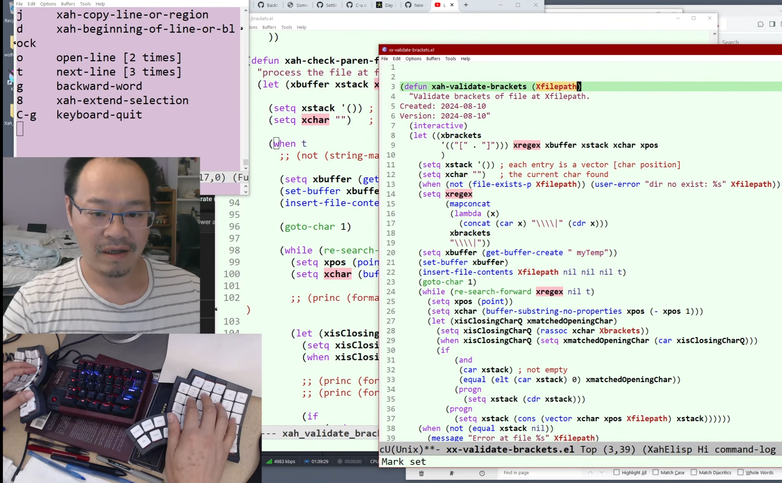782x483 pixels.
Task: Click the 00:00:00 recording time indicator
Action: coord(349,462)
